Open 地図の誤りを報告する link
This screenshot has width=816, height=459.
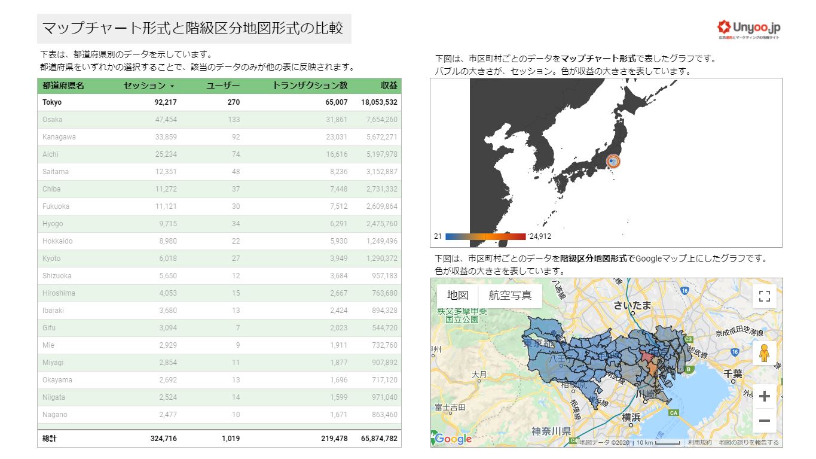click(x=749, y=443)
